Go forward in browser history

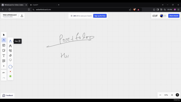6,10
